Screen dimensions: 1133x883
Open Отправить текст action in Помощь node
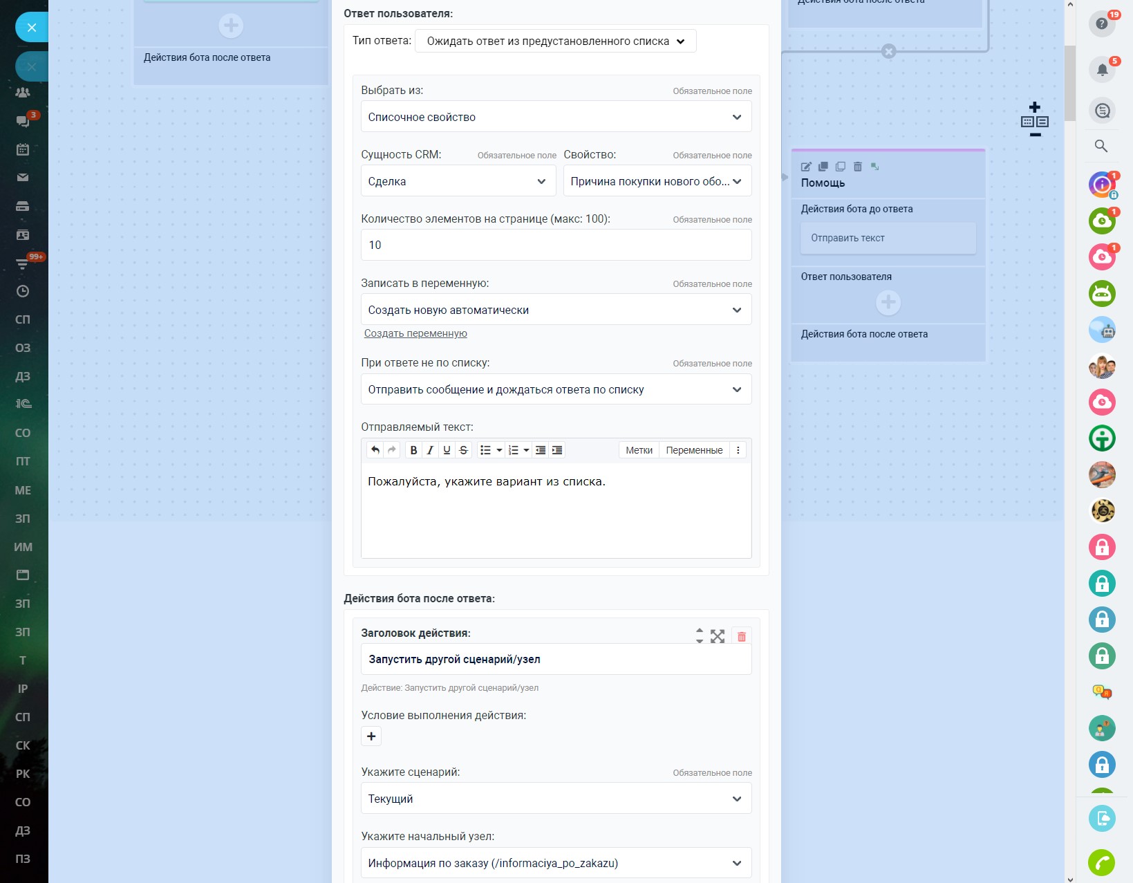point(888,238)
